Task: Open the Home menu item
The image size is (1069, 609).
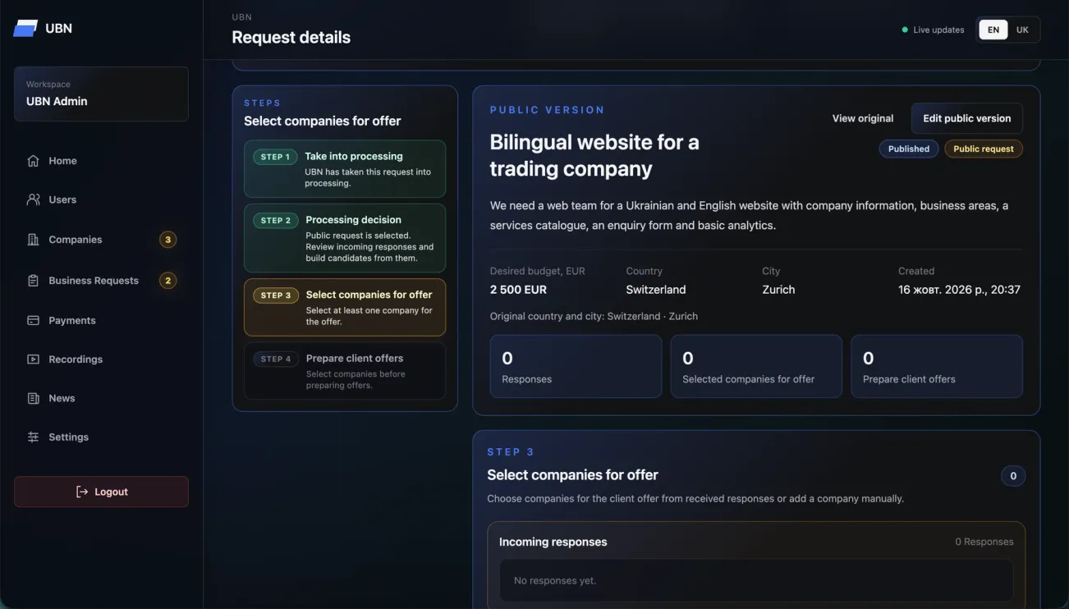Action: point(101,161)
